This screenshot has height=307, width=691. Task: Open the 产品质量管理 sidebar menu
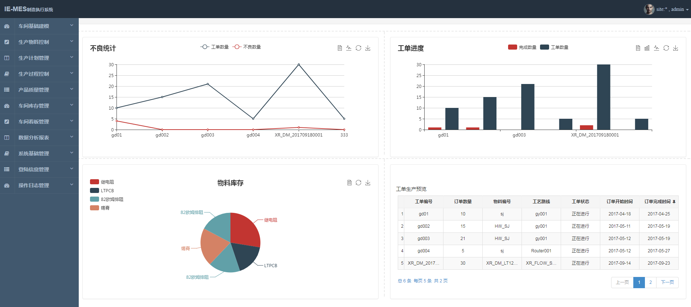[34, 90]
